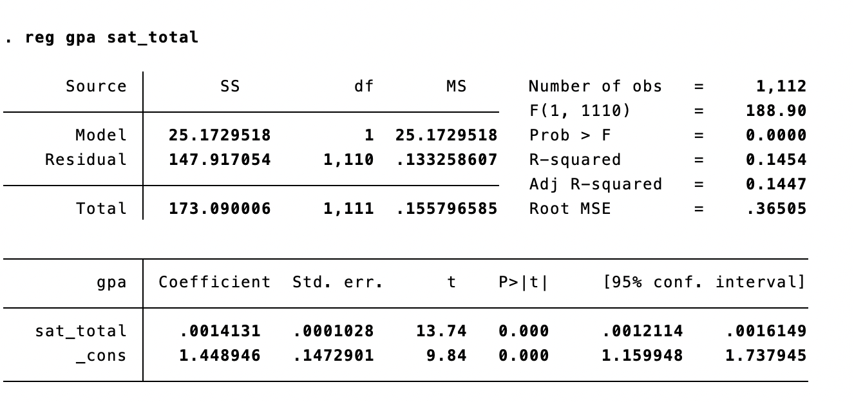Click the Prob > F value 0.0000
The height and width of the screenshot is (402, 854).
776,135
